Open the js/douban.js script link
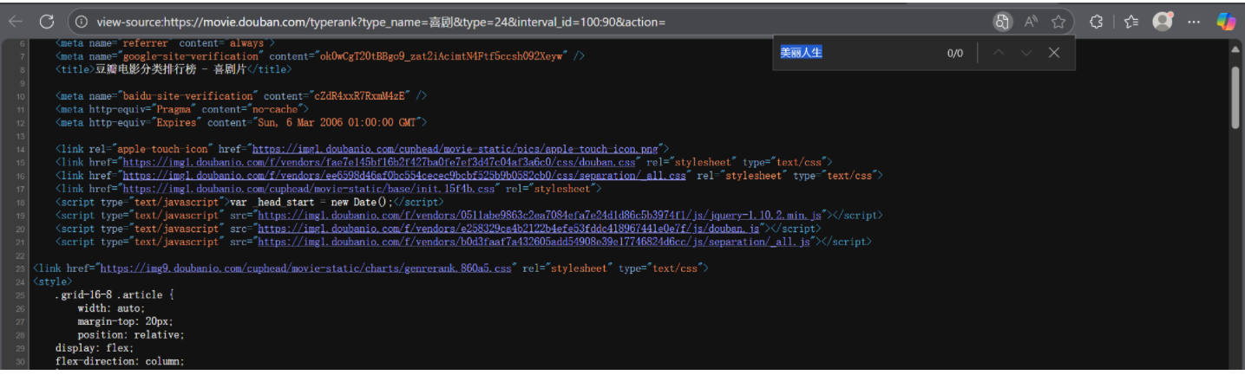 508,228
